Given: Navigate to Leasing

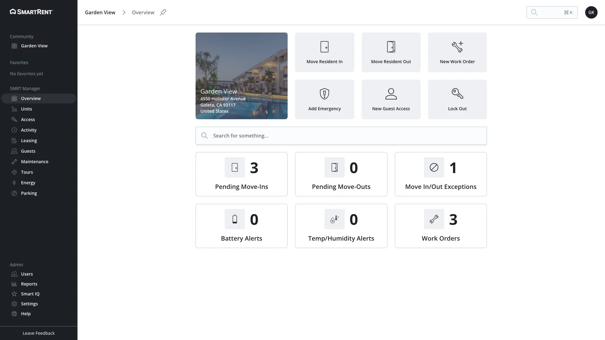Looking at the screenshot, I should point(39,141).
